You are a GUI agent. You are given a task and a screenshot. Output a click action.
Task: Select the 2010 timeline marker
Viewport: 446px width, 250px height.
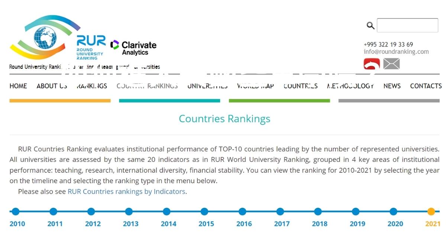point(16,211)
